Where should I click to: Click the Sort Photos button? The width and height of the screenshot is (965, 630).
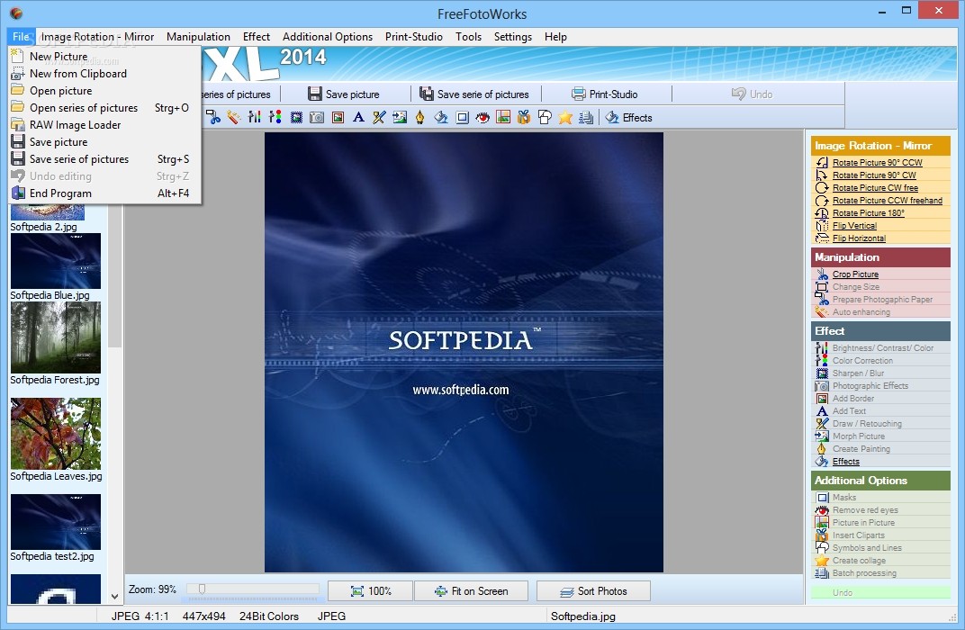593,591
